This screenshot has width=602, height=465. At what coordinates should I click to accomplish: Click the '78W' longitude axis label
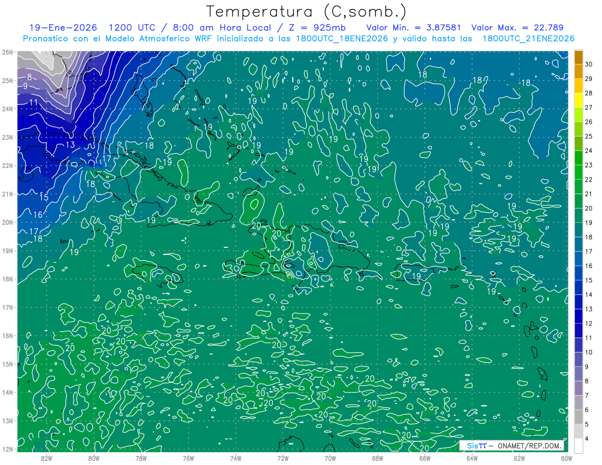pos(141,458)
